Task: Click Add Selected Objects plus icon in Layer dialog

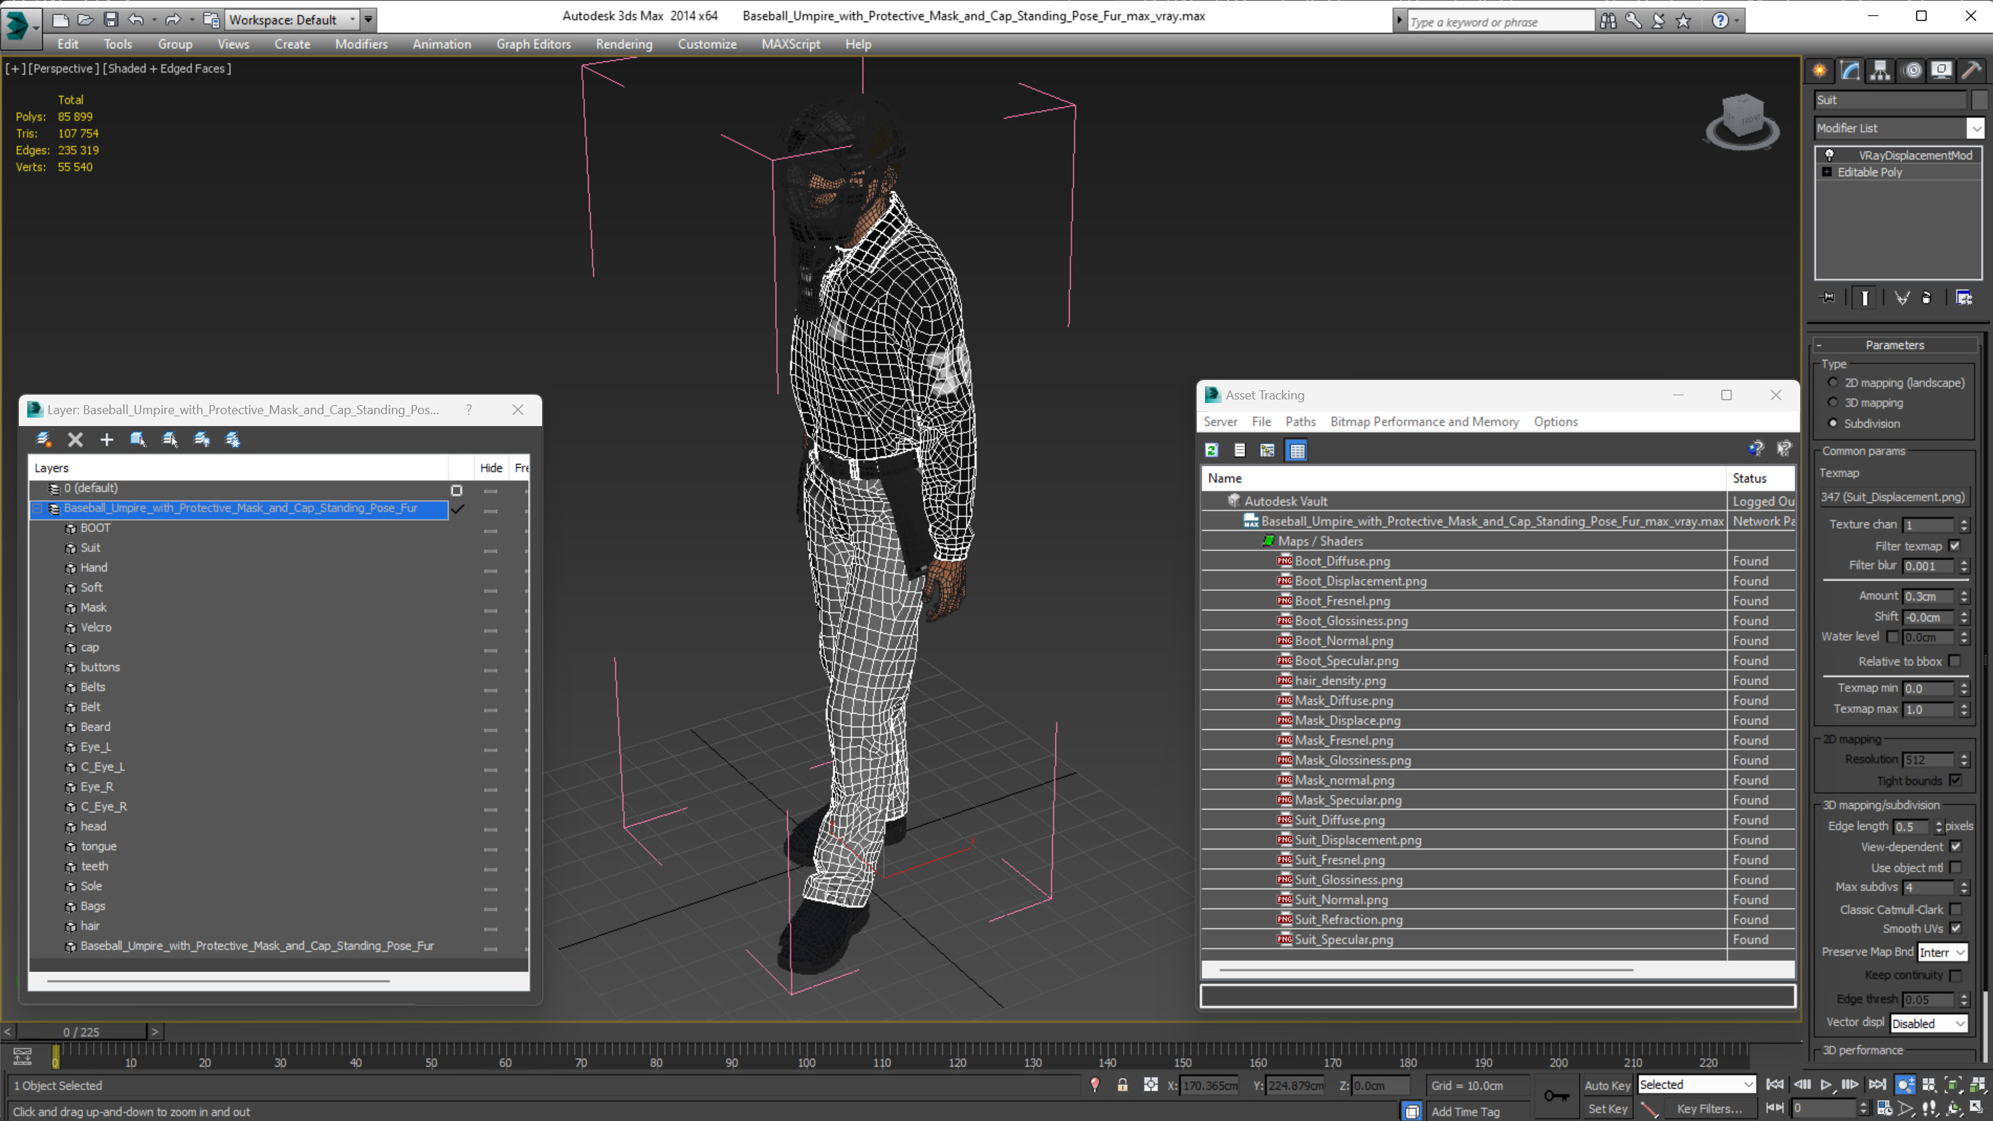Action: [x=107, y=439]
